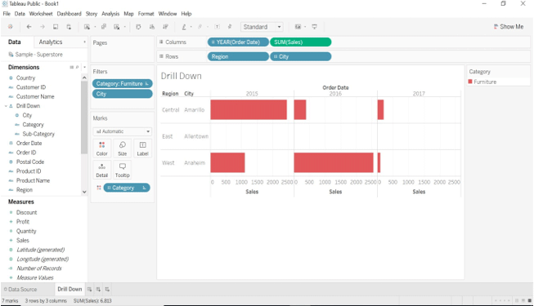The image size is (534, 306).
Task: Click the Highlight pen toolbar icon
Action: [x=184, y=27]
